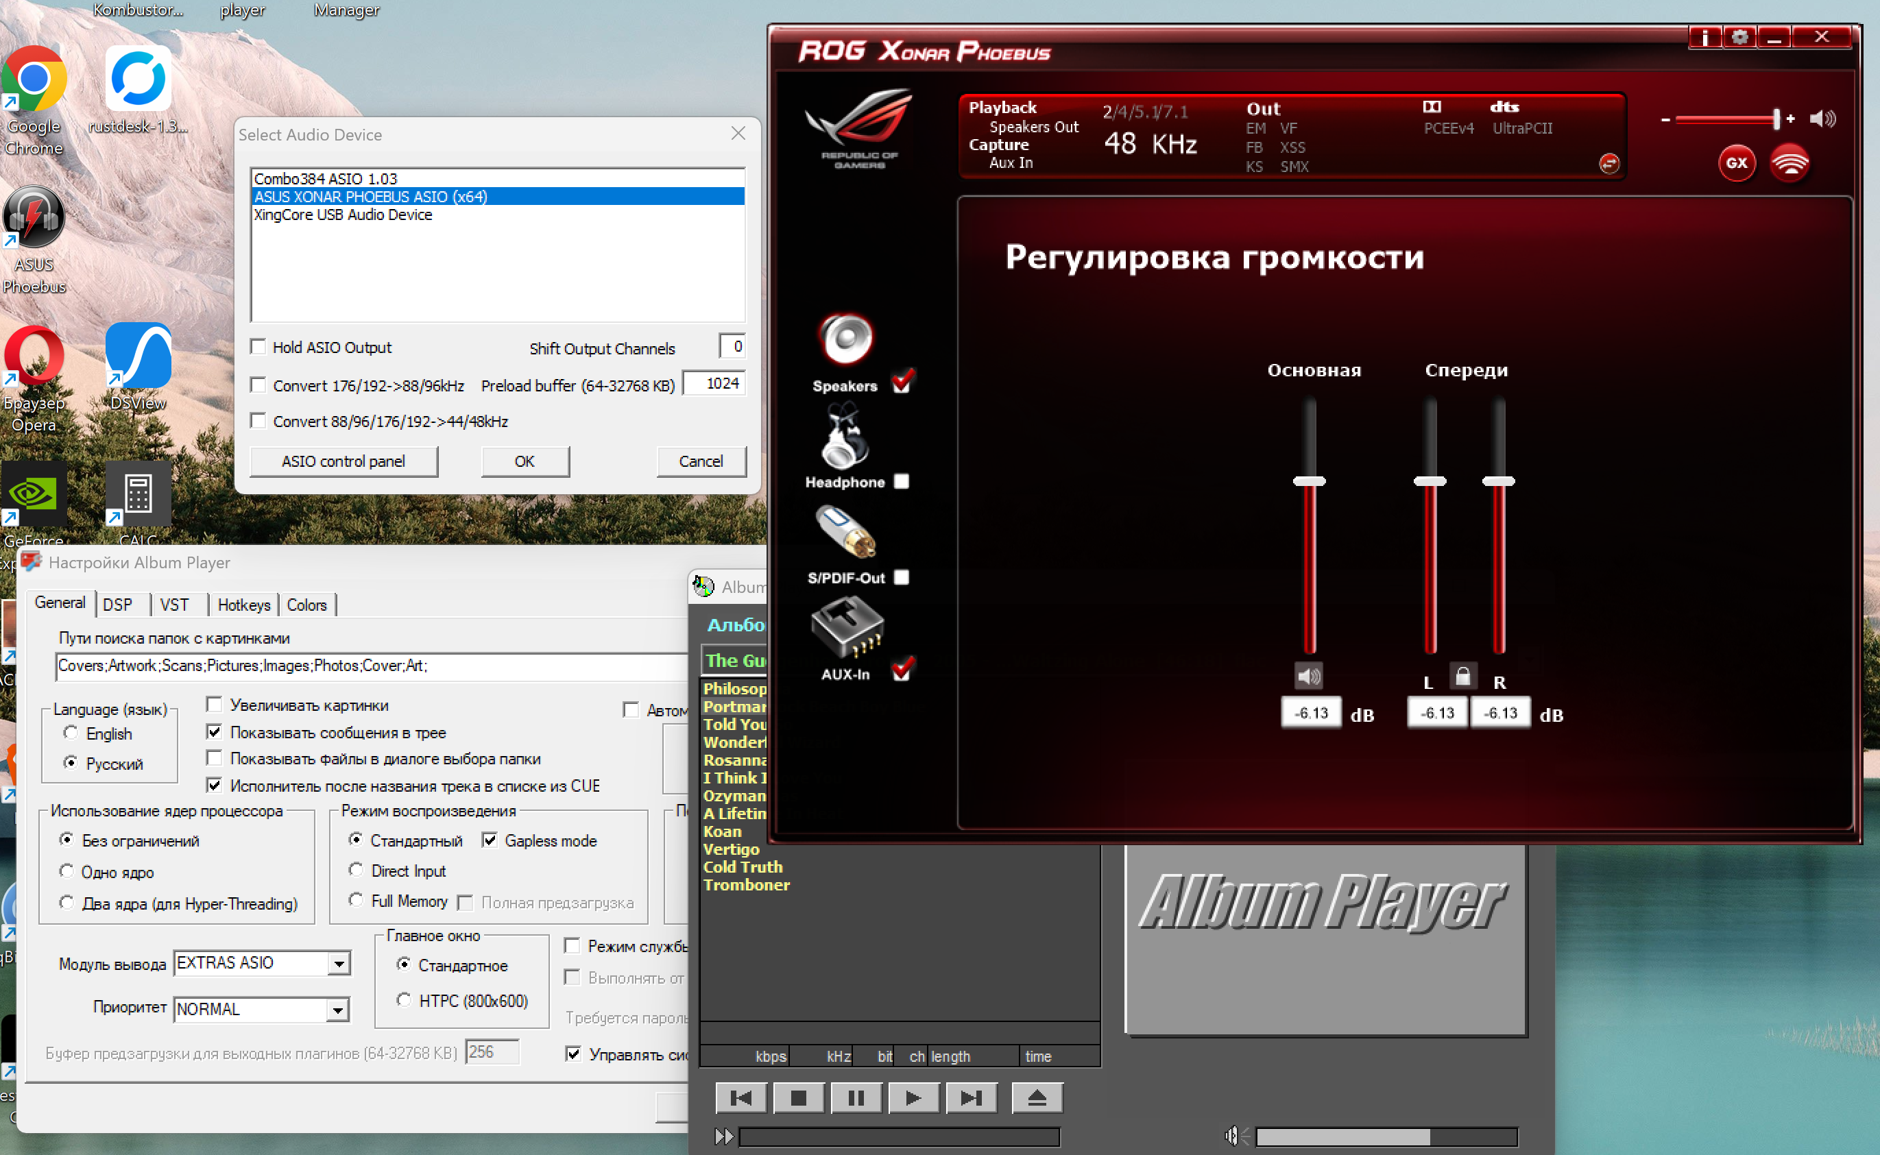Click Cancel in Select Audio Device

coord(701,461)
